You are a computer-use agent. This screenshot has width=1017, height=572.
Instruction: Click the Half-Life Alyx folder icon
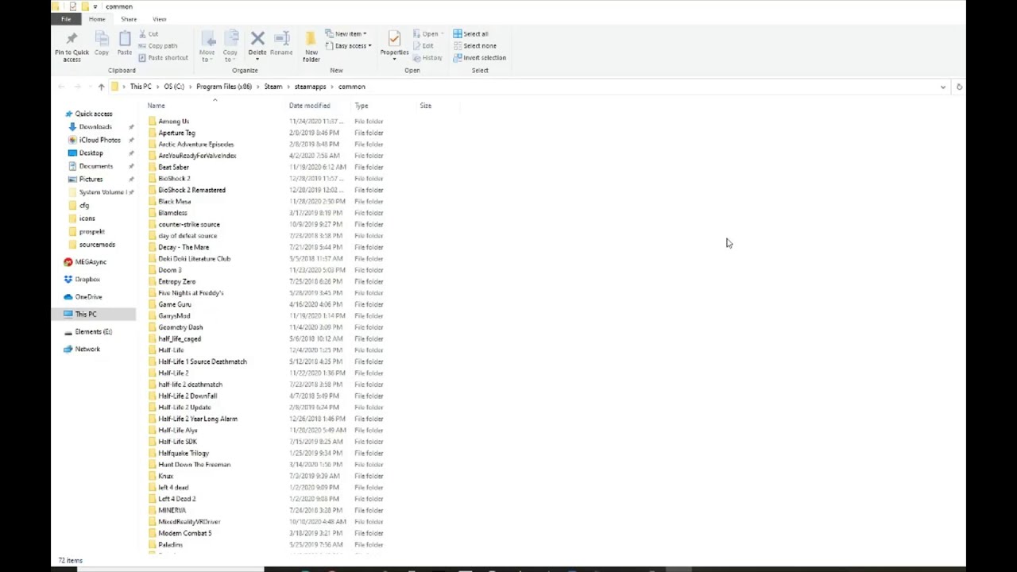pos(153,431)
